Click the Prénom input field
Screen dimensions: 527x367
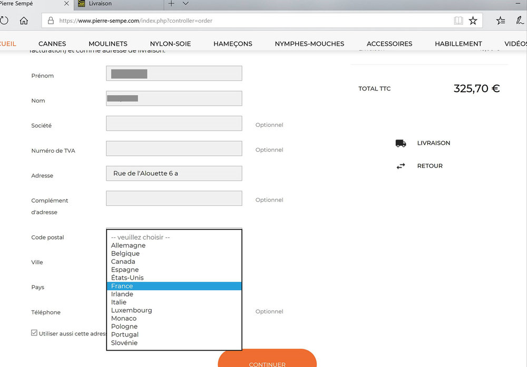coord(174,73)
